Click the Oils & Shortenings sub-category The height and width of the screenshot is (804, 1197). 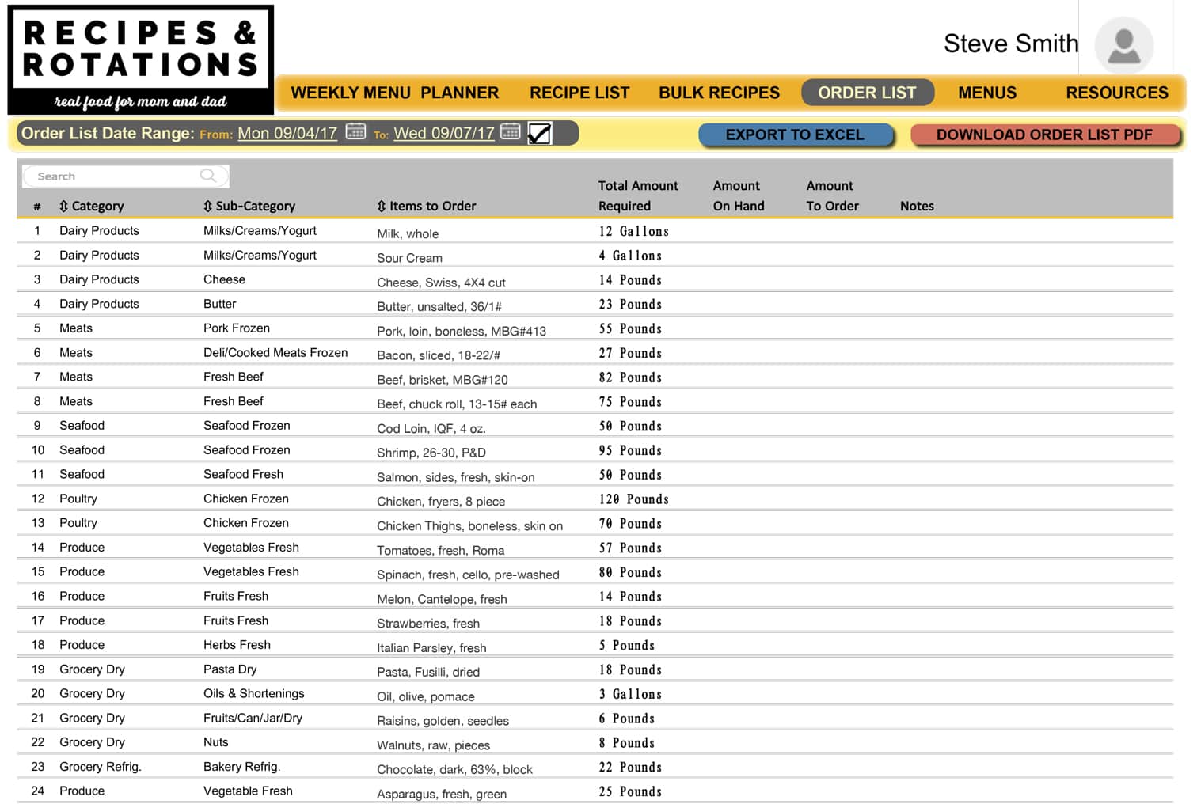(254, 694)
